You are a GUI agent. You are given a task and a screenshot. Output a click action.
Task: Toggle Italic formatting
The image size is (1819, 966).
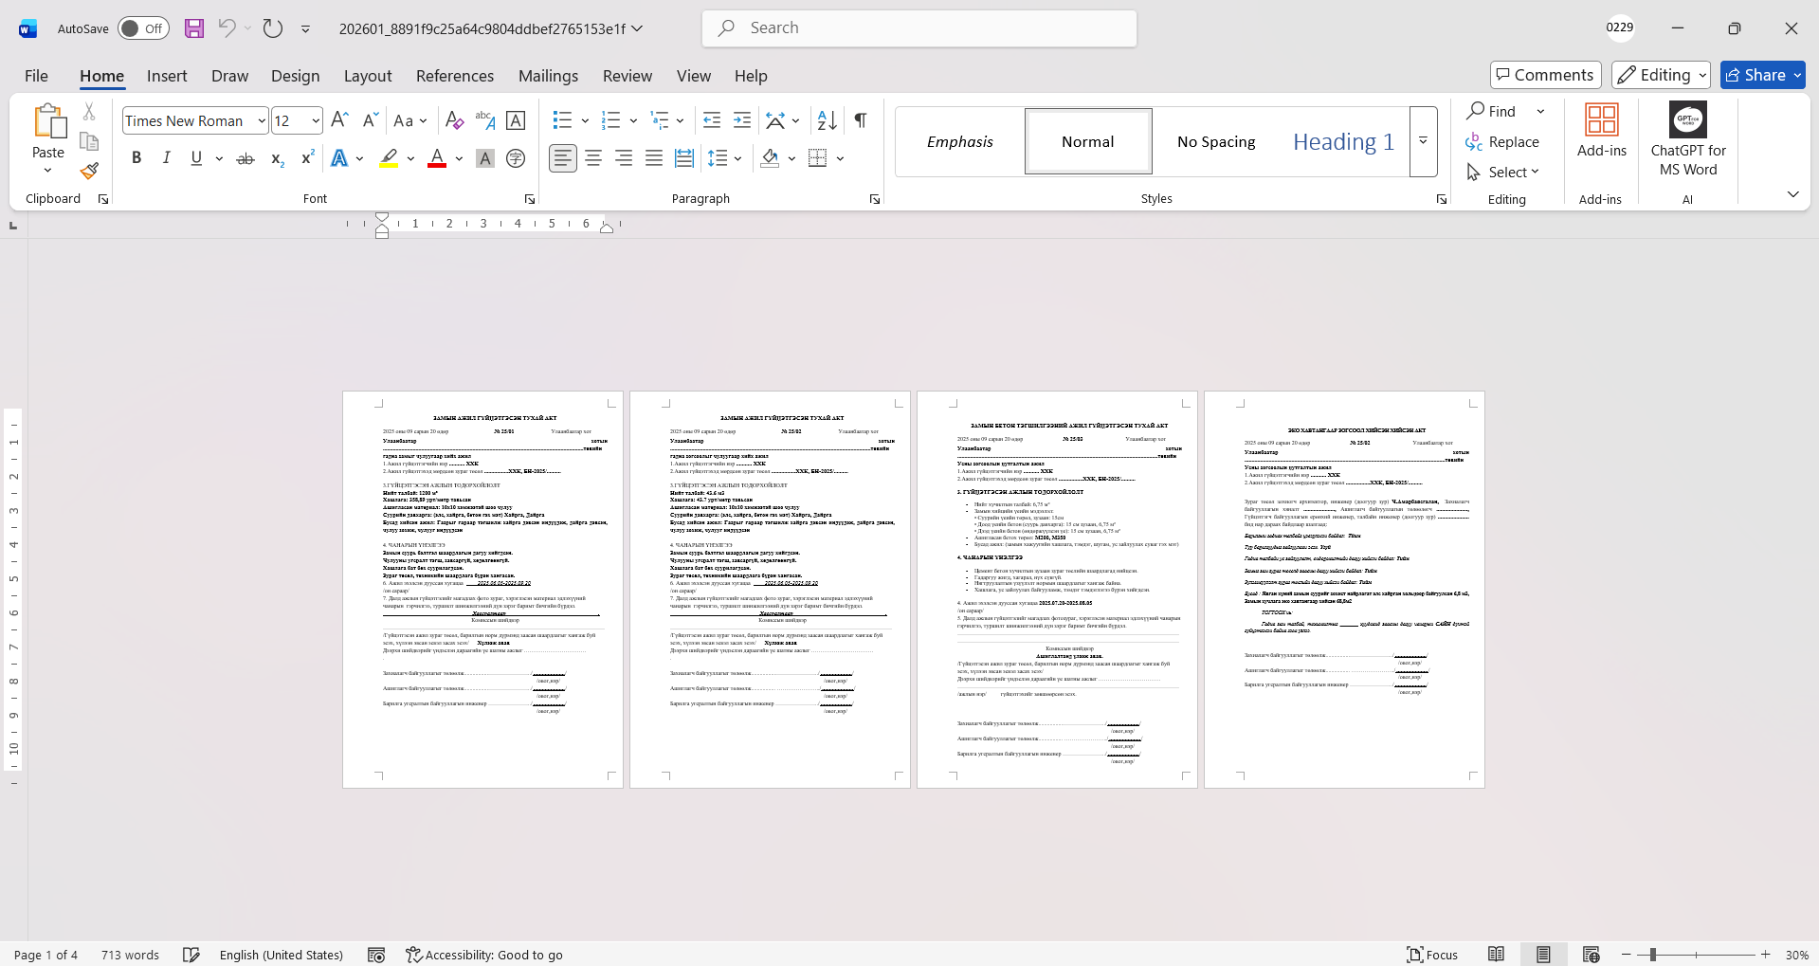167,158
